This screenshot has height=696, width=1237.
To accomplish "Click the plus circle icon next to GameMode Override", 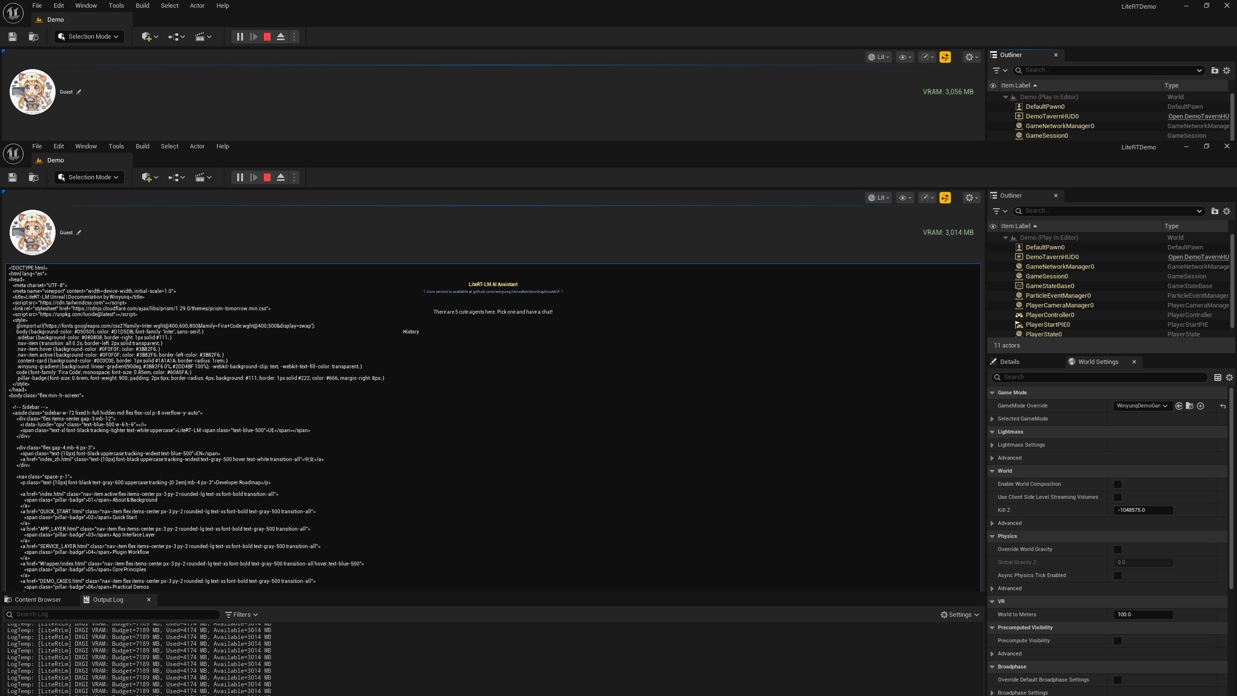I will pyautogui.click(x=1200, y=406).
